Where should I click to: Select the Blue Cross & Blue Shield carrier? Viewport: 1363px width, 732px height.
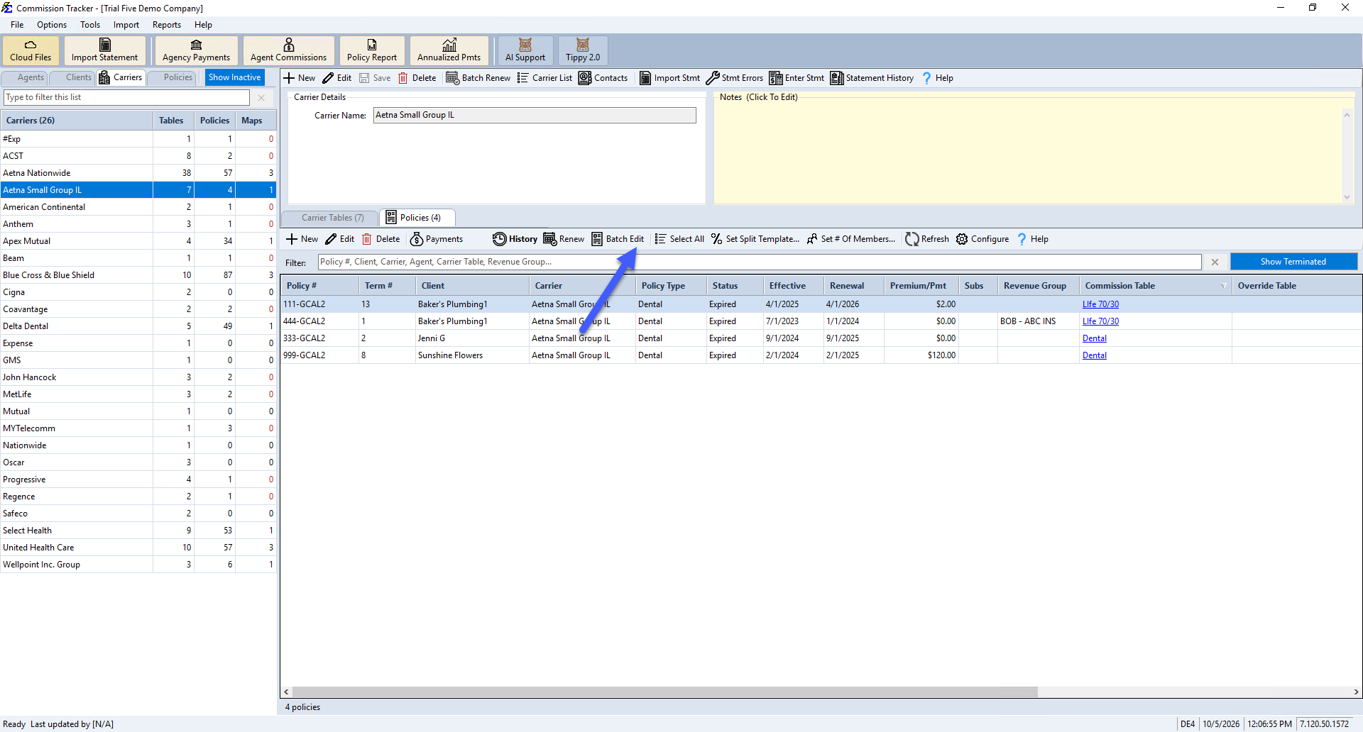[x=138, y=275]
